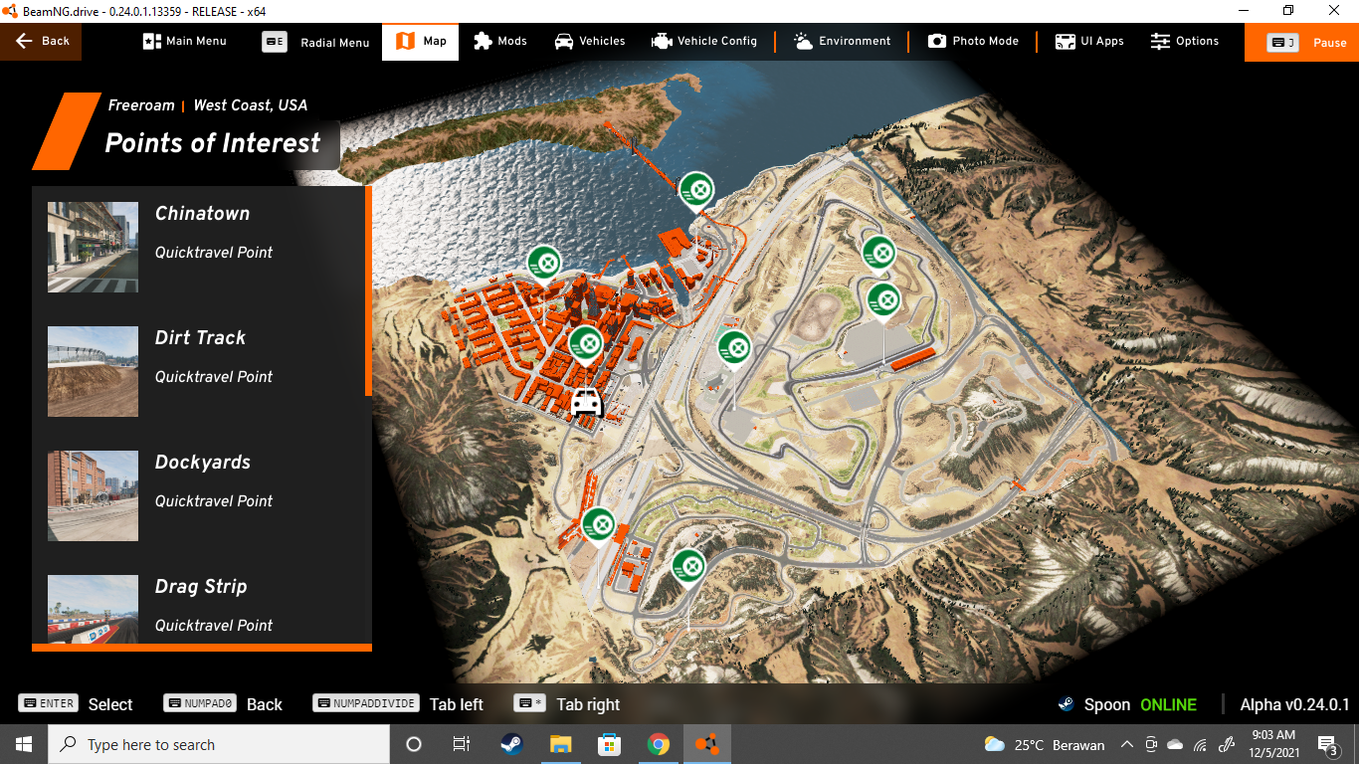Click the Dockyards thumbnail image

[93, 495]
